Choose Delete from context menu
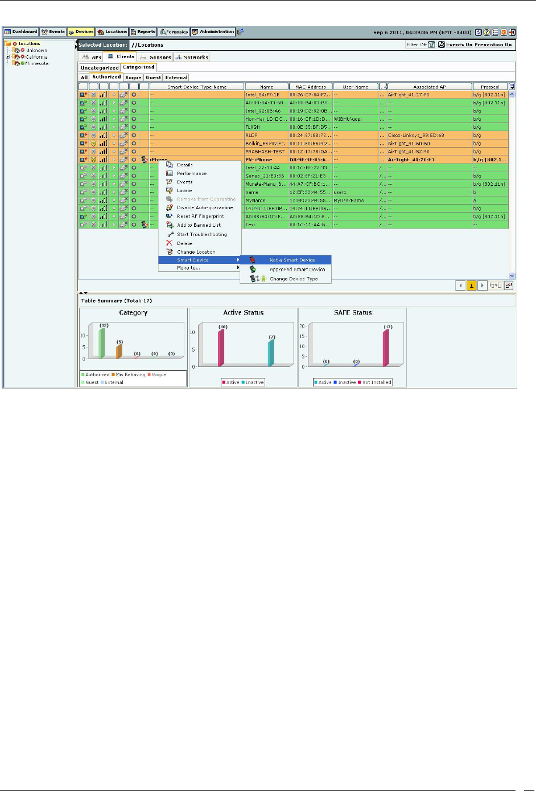The image size is (536, 791). [200, 243]
